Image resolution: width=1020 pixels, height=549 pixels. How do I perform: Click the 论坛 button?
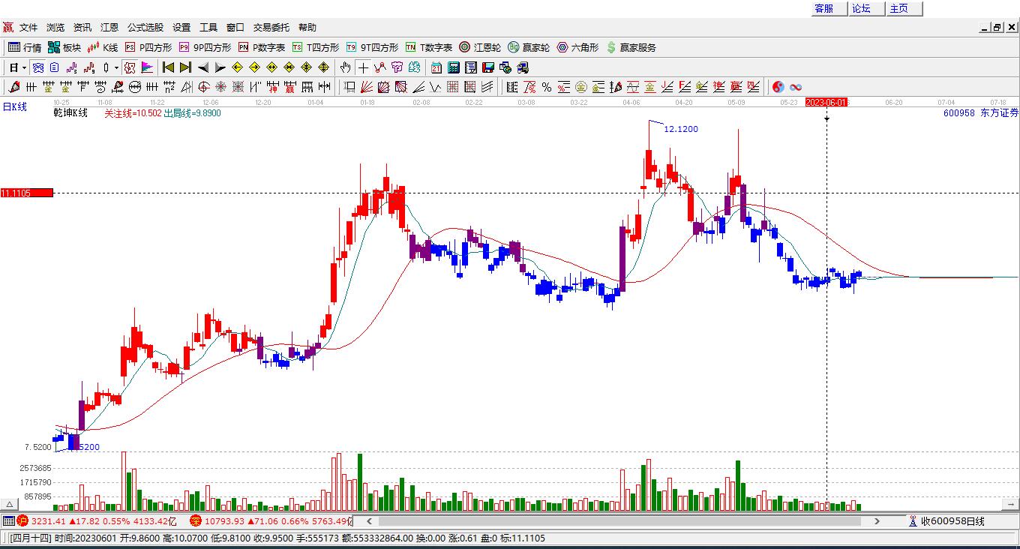coord(867,8)
